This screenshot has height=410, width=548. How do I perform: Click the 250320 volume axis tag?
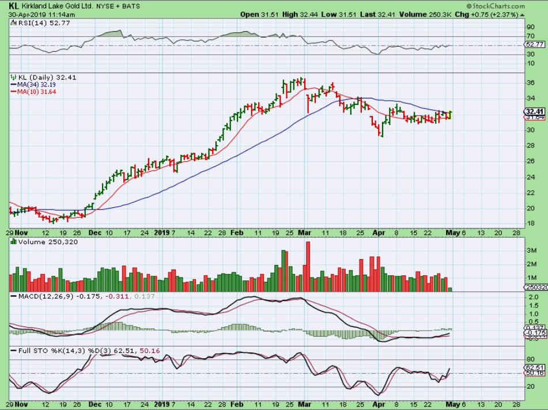536,287
